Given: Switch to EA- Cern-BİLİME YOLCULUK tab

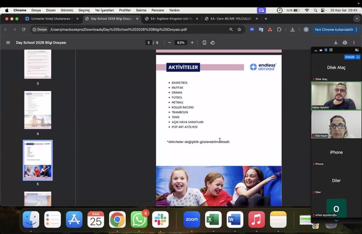Looking at the screenshot, I should pyautogui.click(x=231, y=19).
